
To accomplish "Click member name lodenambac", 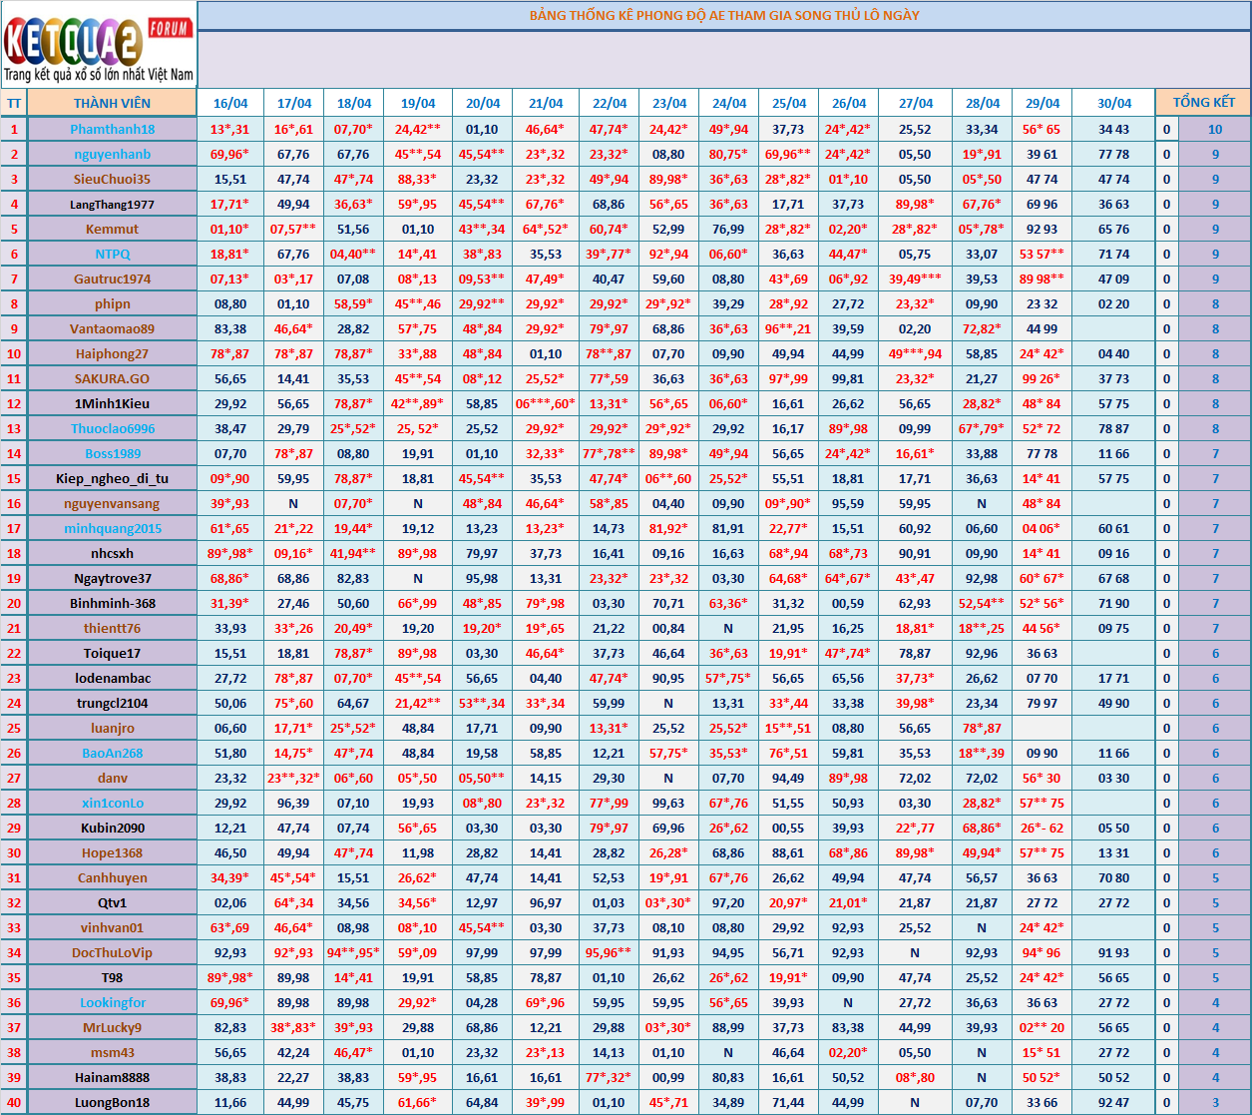I will tap(113, 678).
